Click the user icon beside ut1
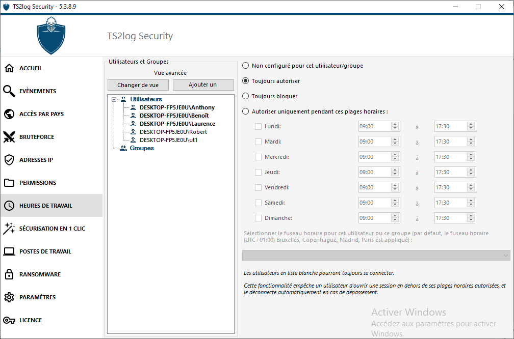This screenshot has width=514, height=339. pos(133,140)
